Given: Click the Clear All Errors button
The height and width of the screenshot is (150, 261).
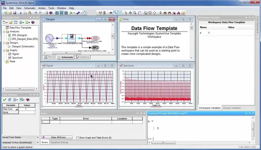Looking at the screenshot, I should (x=57, y=137).
